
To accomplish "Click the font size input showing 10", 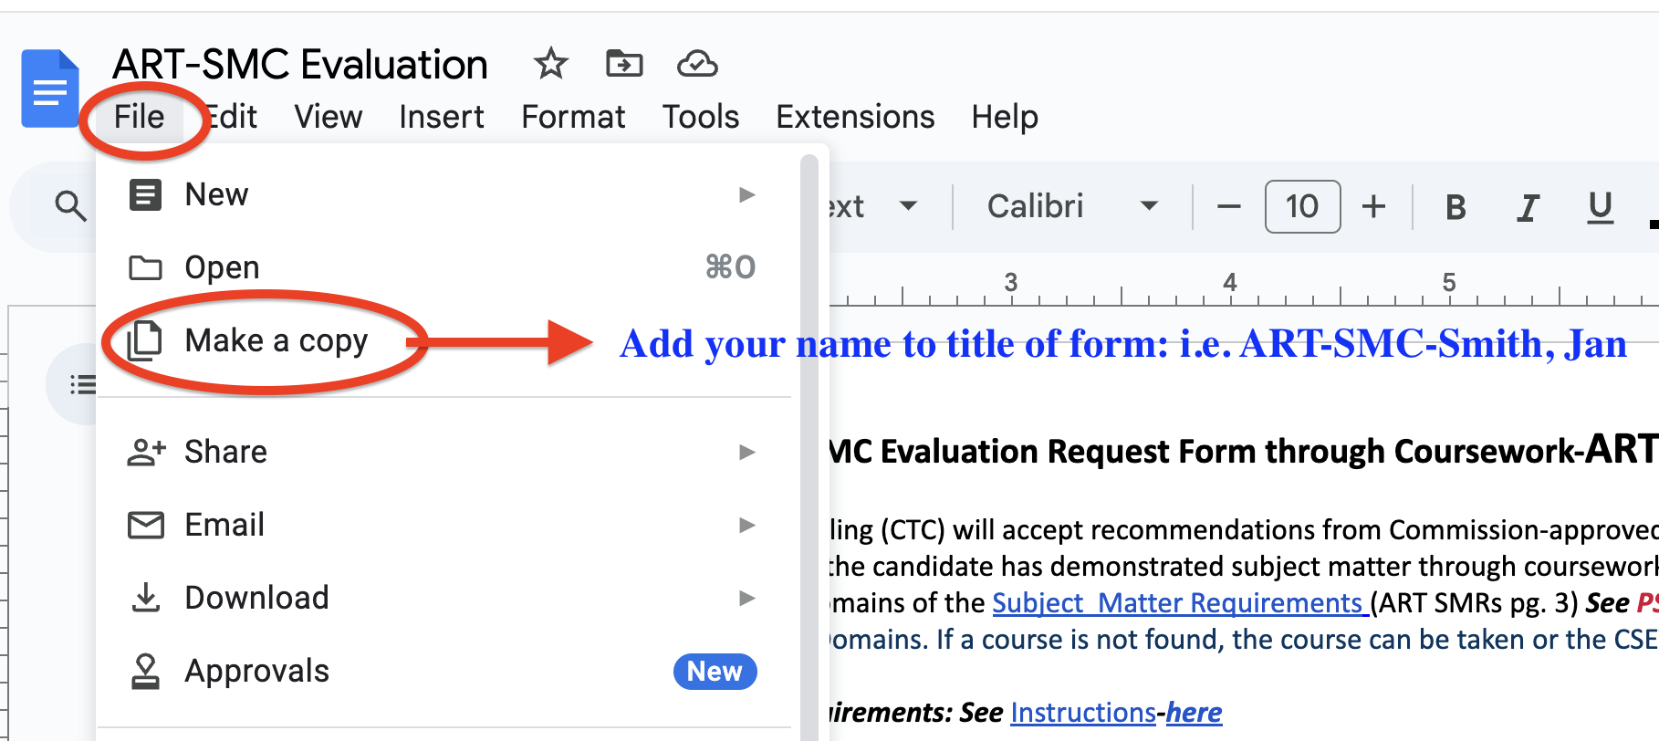I will click(1302, 206).
